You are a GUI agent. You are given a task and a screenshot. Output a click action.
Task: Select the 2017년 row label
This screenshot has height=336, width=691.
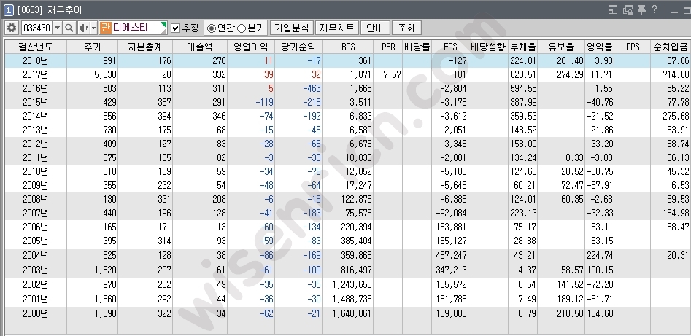[x=35, y=74]
